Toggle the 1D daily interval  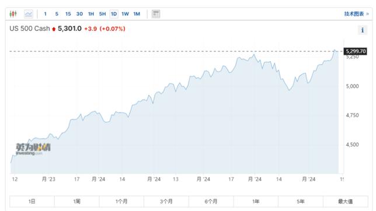(x=114, y=14)
